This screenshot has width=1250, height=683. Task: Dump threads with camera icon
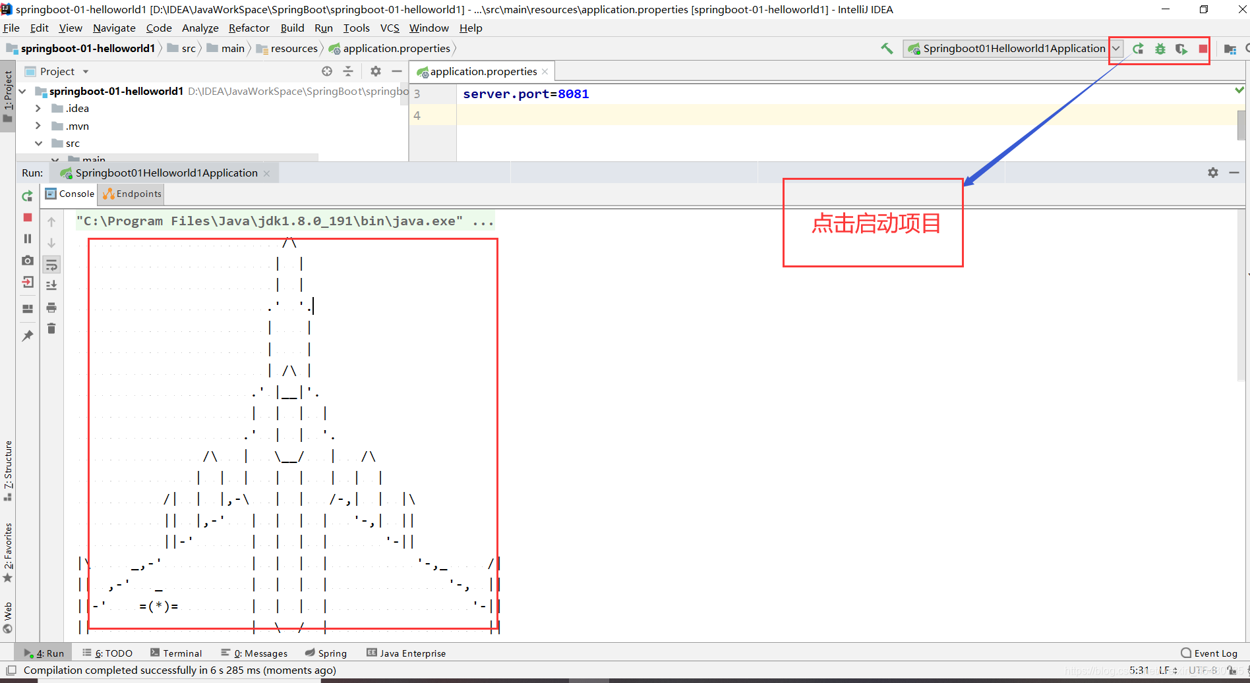tap(28, 260)
